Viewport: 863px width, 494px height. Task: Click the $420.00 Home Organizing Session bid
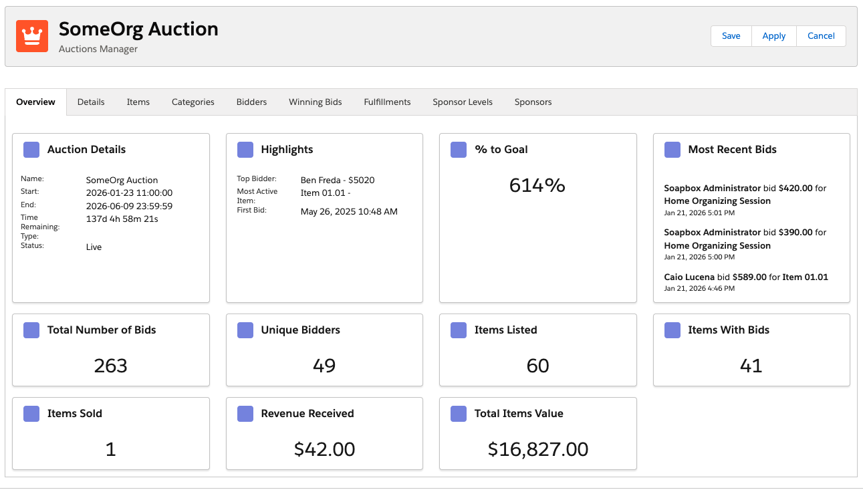[745, 195]
